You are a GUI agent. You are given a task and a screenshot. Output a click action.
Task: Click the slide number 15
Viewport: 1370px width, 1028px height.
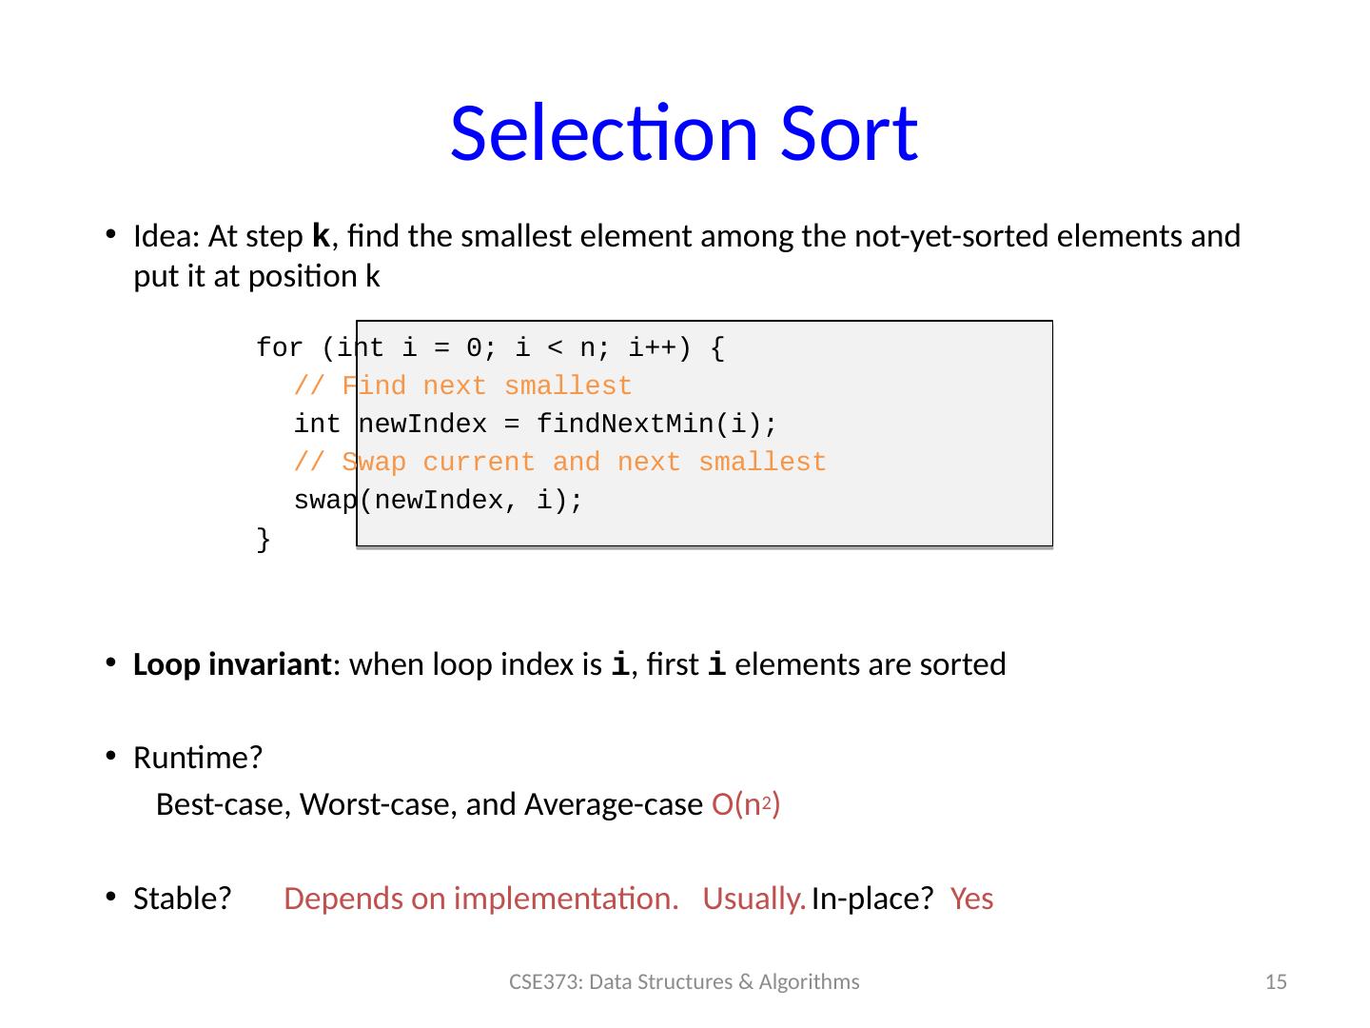(x=1277, y=982)
